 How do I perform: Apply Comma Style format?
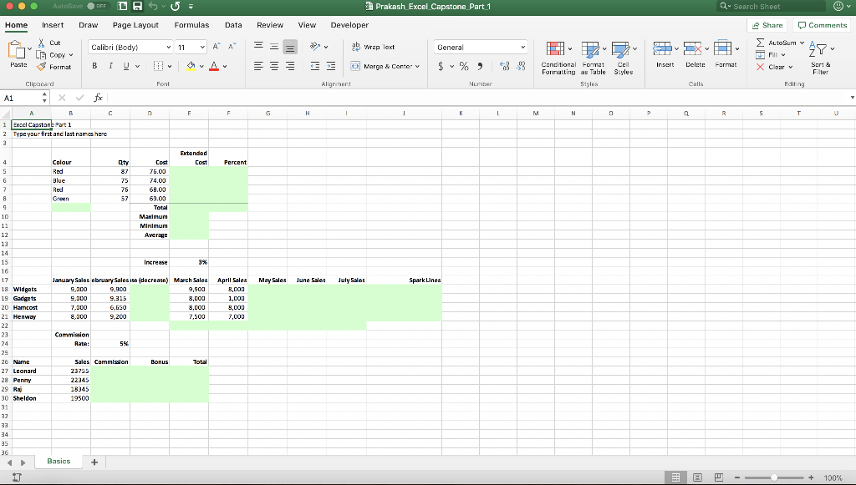click(x=480, y=66)
